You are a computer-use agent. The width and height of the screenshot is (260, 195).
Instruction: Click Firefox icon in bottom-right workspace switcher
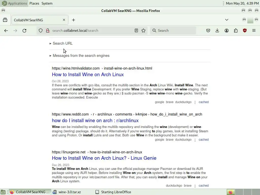pyautogui.click(x=231, y=192)
